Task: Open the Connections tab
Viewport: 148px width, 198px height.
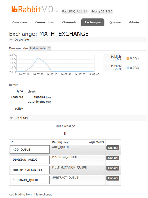Action: coord(45,22)
